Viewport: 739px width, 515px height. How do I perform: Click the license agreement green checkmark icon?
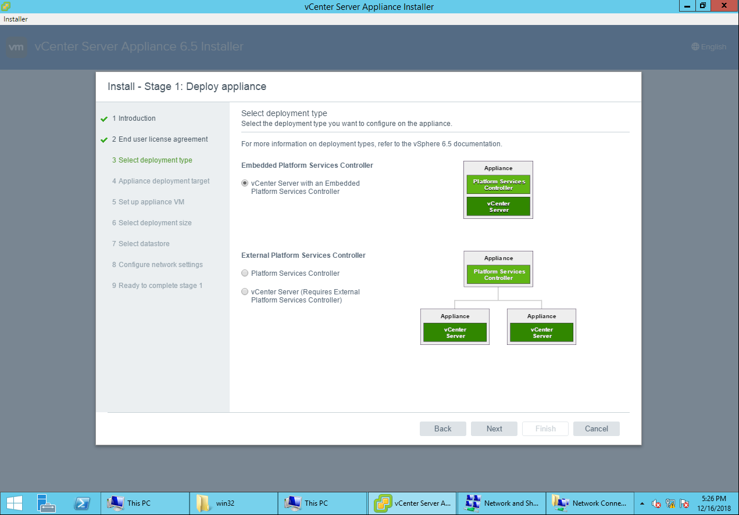[x=104, y=140]
